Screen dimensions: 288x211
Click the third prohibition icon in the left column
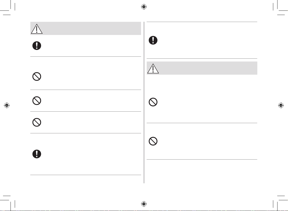click(37, 122)
